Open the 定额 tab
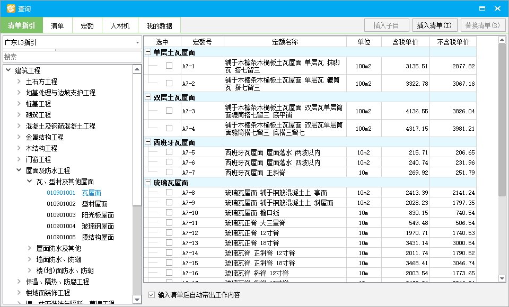 87,26
